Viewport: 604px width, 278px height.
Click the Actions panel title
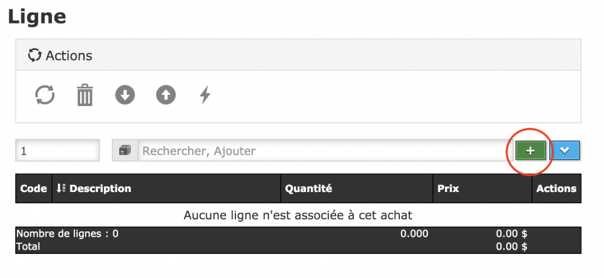(x=69, y=56)
